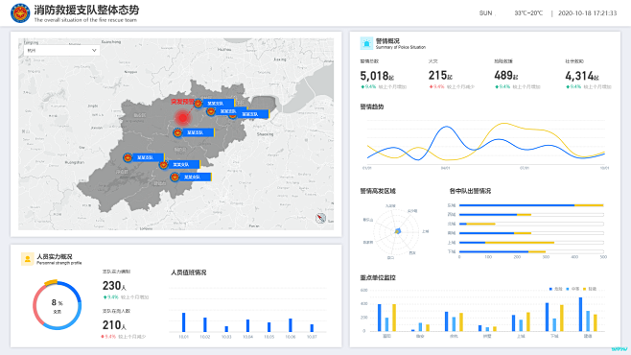Select the southernmost team badge marker on map
Screen dimensions: 631x355
[175, 177]
